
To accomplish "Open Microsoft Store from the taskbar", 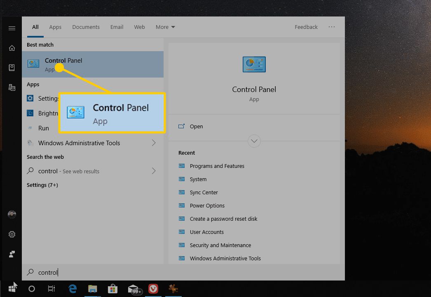I will [113, 289].
